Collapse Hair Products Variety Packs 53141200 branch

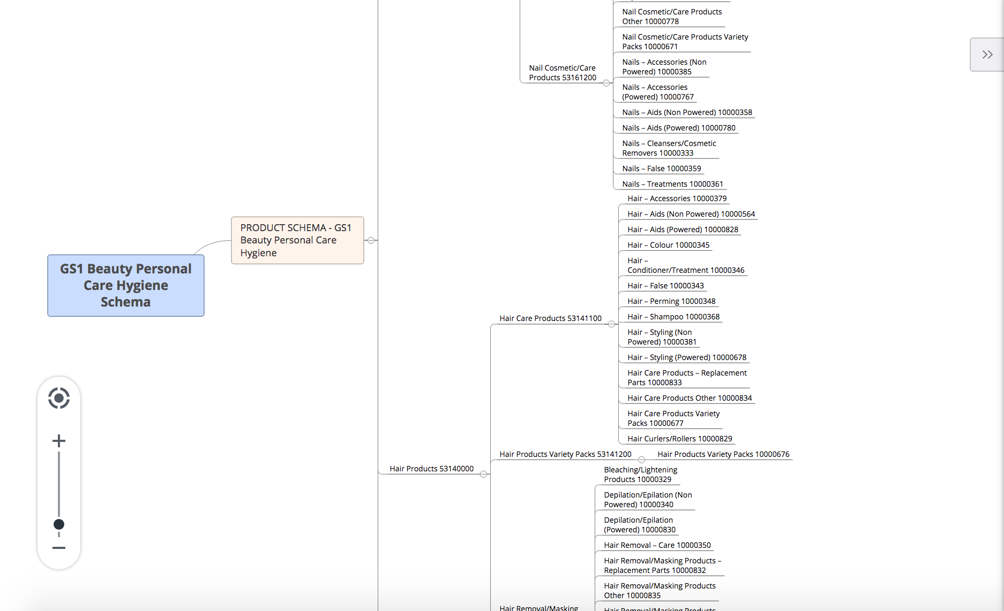tap(641, 460)
